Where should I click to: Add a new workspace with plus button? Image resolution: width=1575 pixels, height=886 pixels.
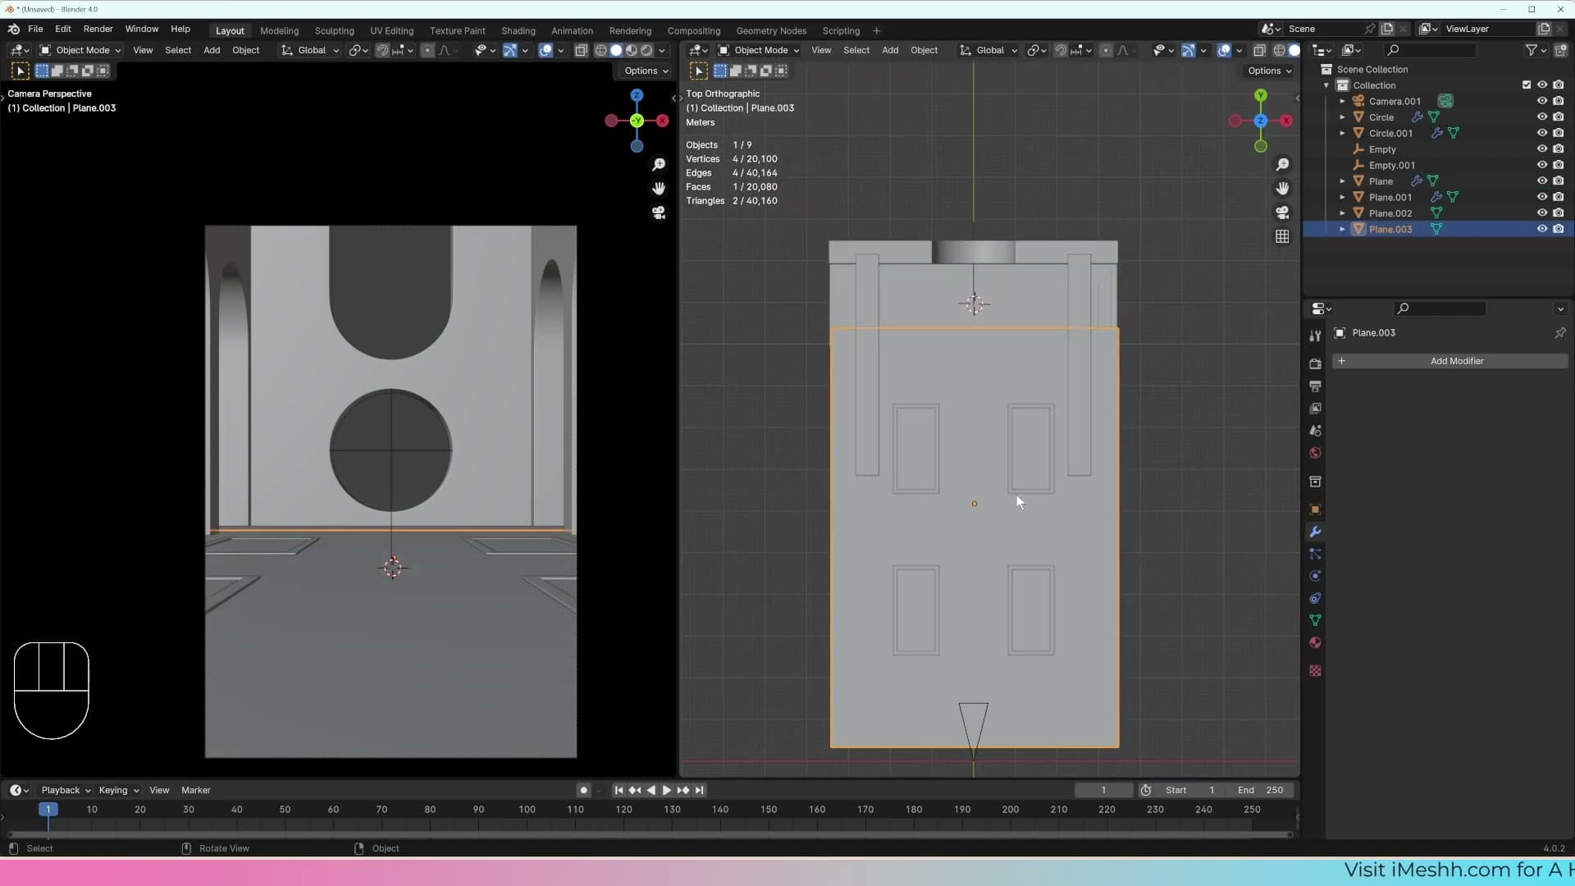click(876, 30)
